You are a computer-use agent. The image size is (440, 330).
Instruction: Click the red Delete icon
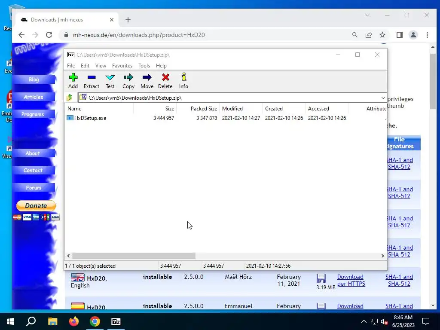coord(165,77)
